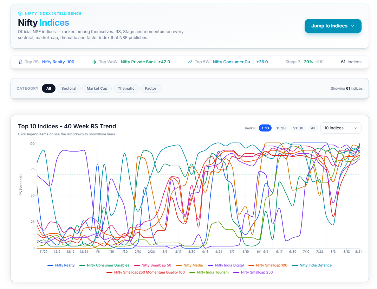Image resolution: width=377 pixels, height=289 pixels.
Task: Toggle the Nifty India Tourism legend
Action: 209,272
